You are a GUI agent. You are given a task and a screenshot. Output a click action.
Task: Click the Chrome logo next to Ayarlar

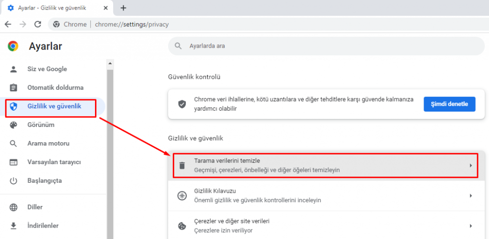point(13,46)
